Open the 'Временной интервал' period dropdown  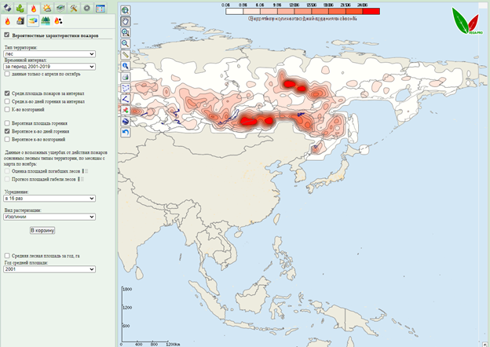point(49,67)
